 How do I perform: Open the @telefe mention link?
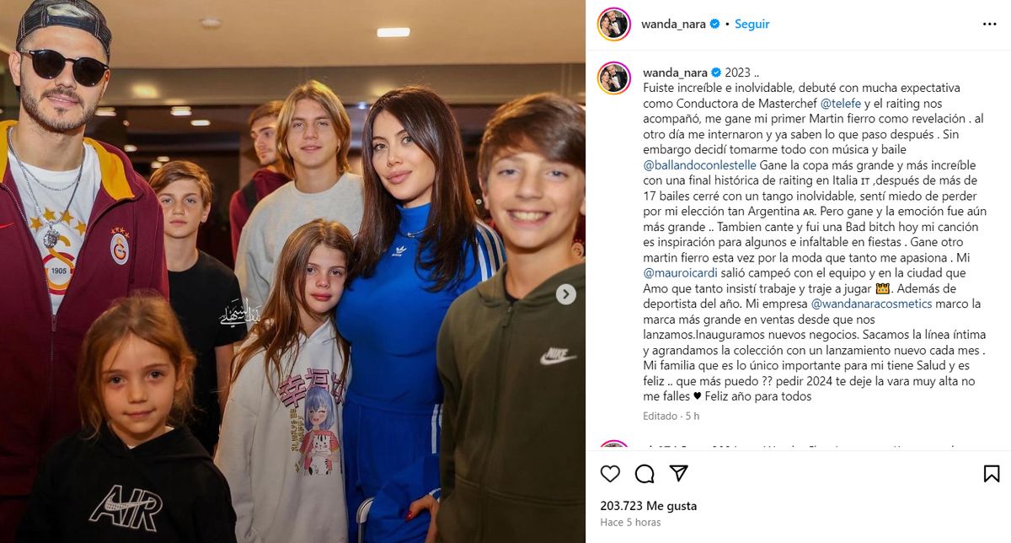[x=841, y=102]
